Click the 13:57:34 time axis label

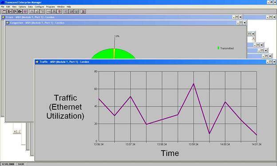coord(131,144)
